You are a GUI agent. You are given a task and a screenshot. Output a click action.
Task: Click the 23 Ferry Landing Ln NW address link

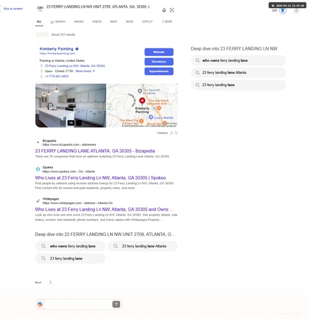(x=75, y=66)
